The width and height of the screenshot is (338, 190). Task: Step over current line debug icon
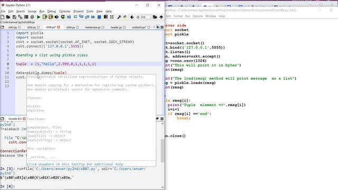[x=75, y=17]
